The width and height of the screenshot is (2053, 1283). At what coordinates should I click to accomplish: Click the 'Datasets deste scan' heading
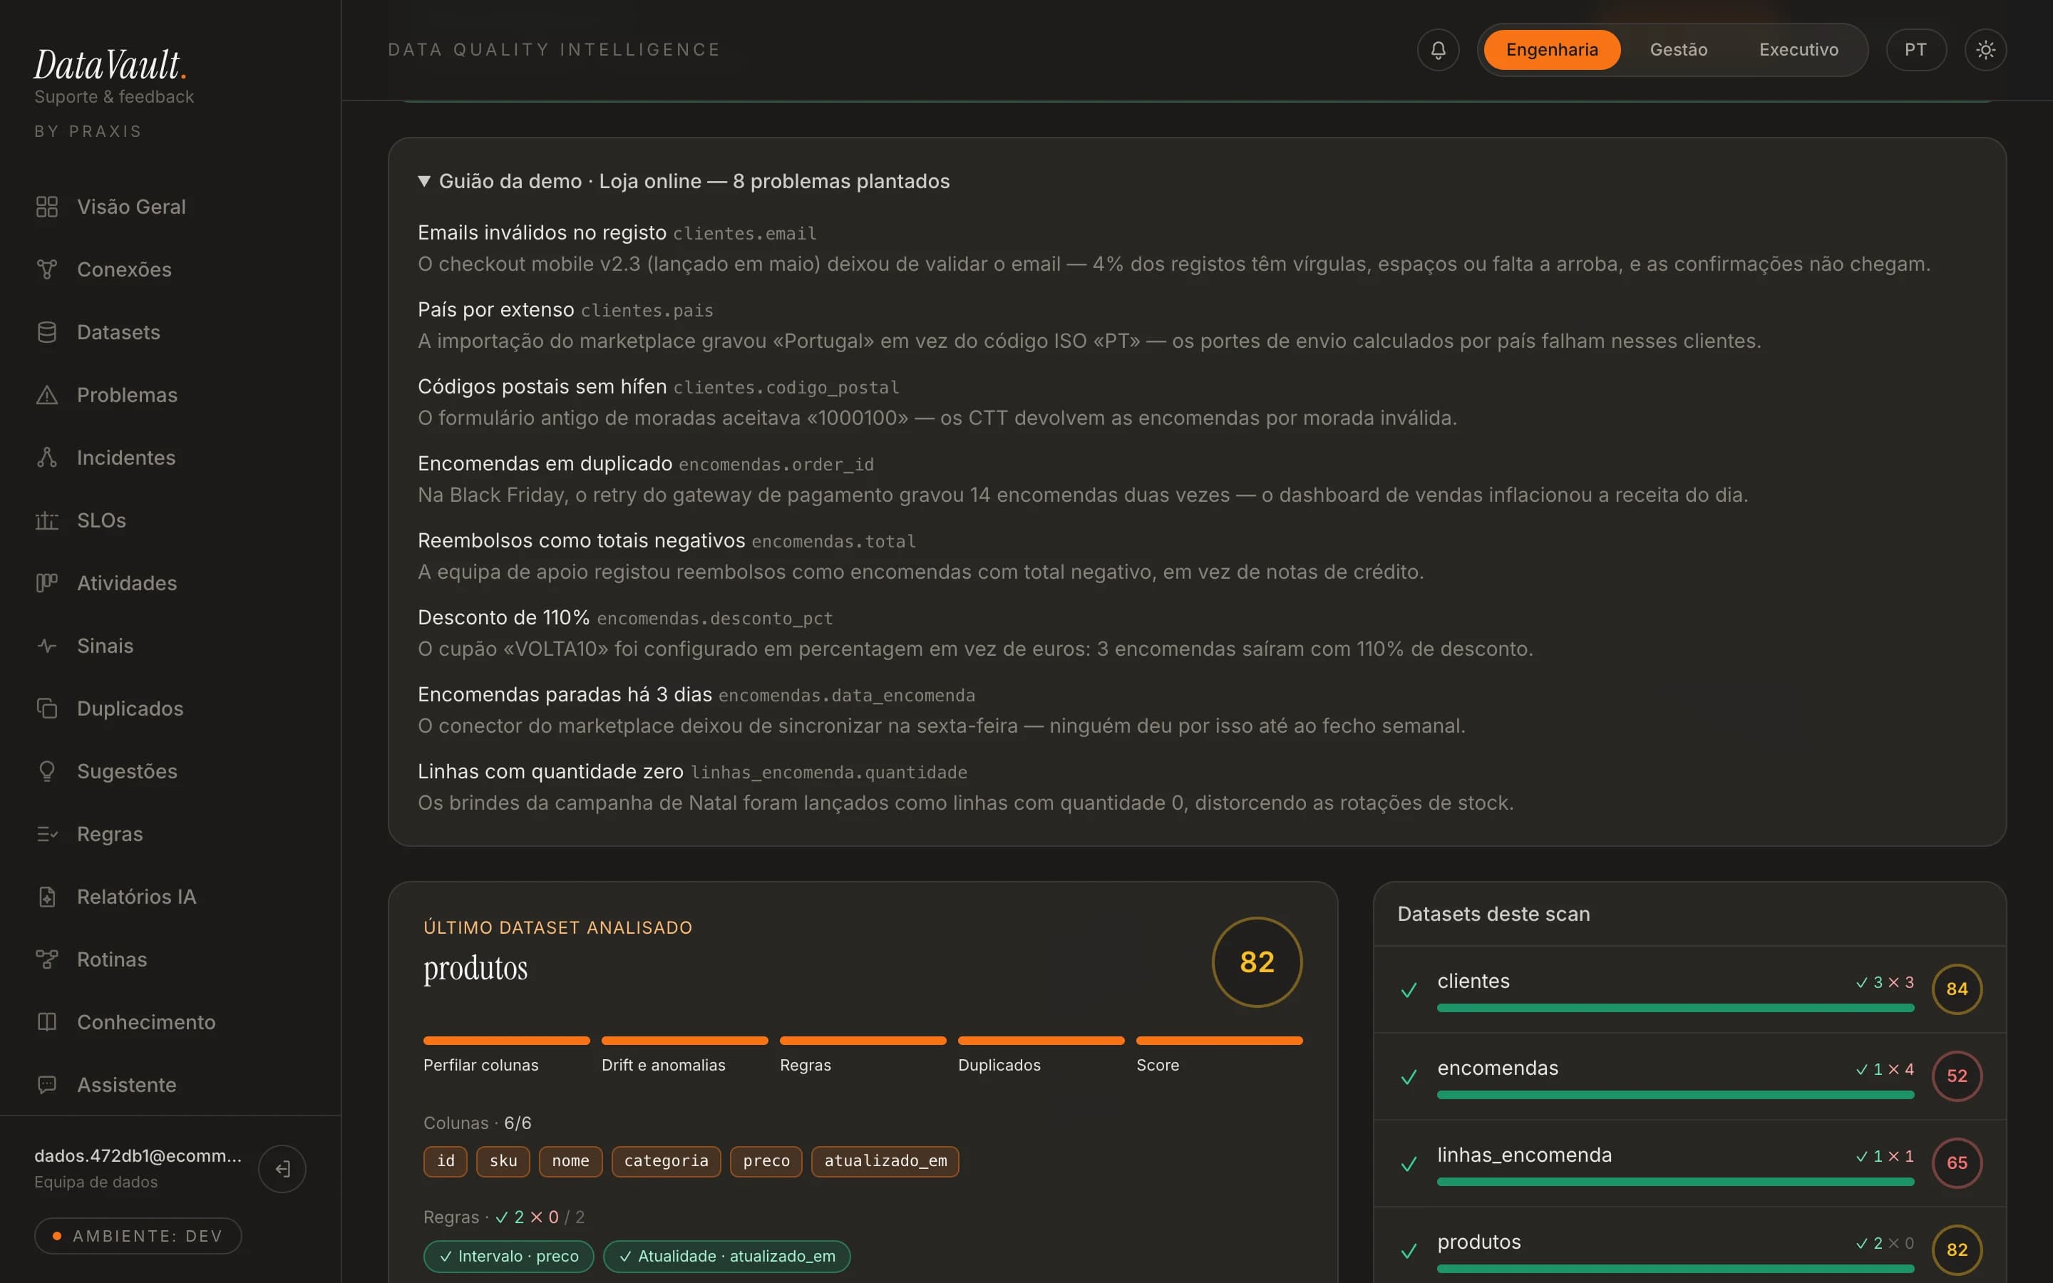(x=1493, y=914)
